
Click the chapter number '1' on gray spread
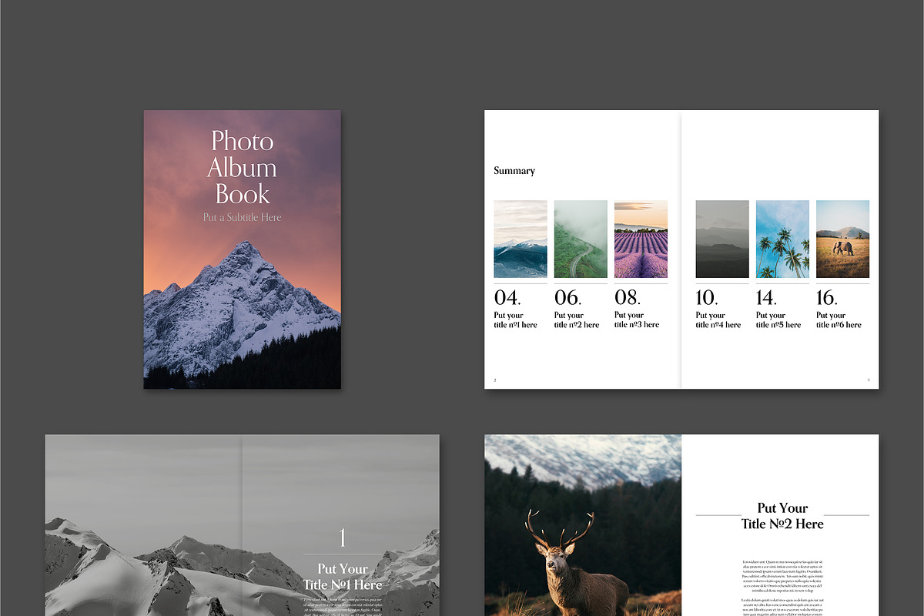[x=343, y=537]
